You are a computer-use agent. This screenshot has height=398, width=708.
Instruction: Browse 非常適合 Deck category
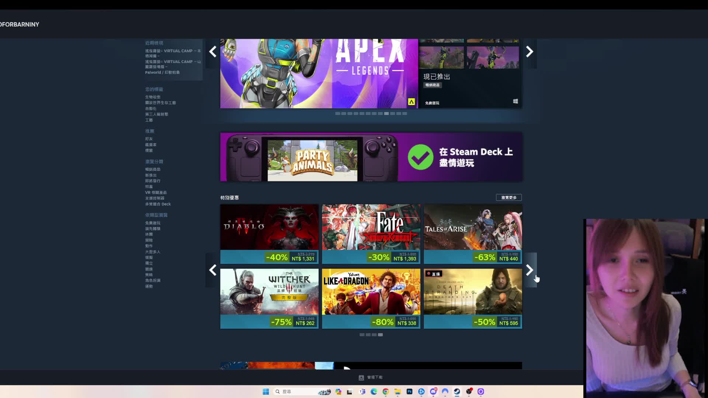(158, 204)
